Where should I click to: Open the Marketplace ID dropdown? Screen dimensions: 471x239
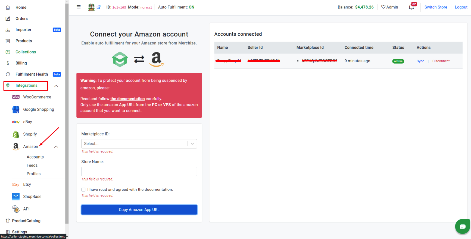point(139,144)
